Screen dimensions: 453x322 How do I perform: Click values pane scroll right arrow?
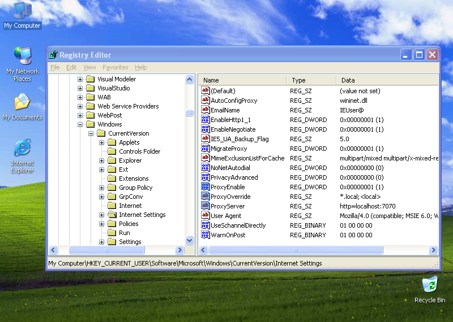coord(433,250)
